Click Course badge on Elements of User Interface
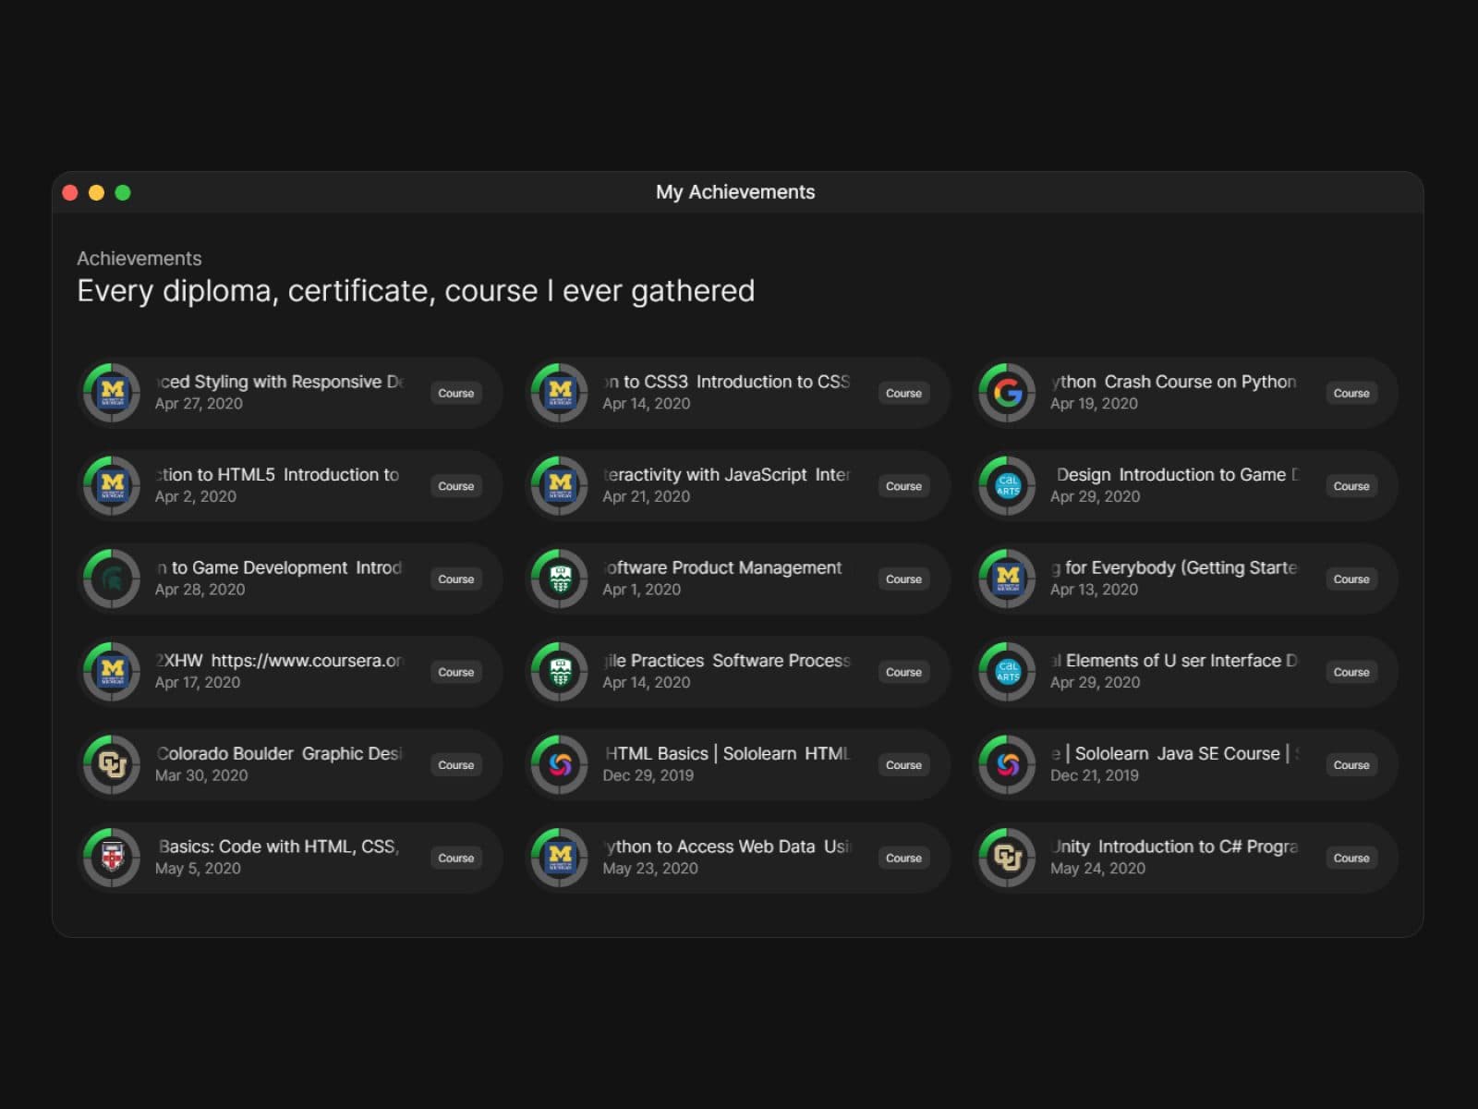 click(x=1351, y=672)
